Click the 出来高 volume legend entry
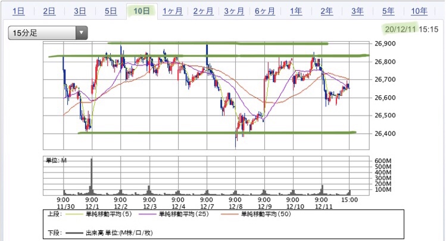This screenshot has height=241, width=446. pos(119,233)
